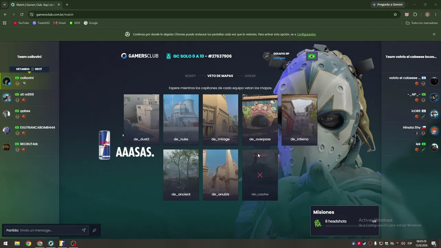Open the cat-face browser extension
The width and height of the screenshot is (441, 248).
407,14
